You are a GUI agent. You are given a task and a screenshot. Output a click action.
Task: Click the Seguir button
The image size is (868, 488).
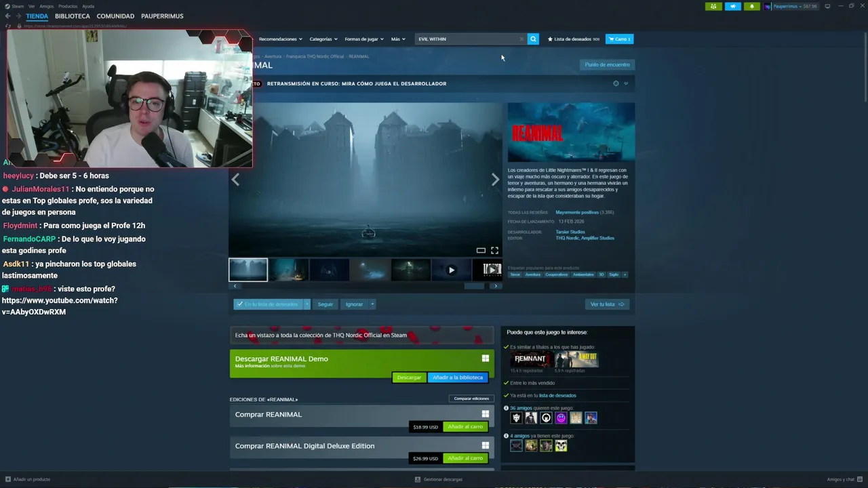pyautogui.click(x=325, y=304)
